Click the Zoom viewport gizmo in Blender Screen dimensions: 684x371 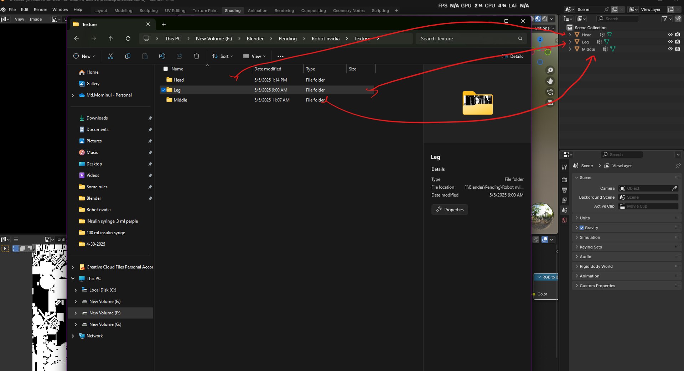550,70
